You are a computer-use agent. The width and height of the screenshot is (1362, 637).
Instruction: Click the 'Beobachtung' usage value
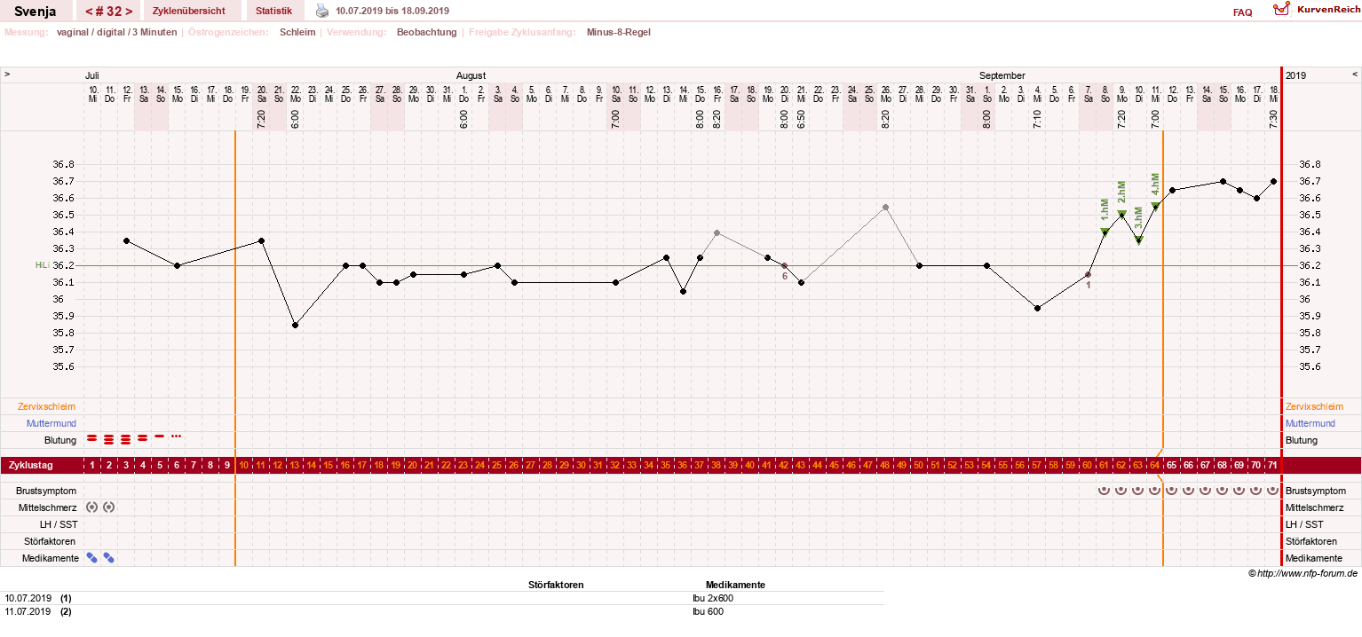pos(426,32)
